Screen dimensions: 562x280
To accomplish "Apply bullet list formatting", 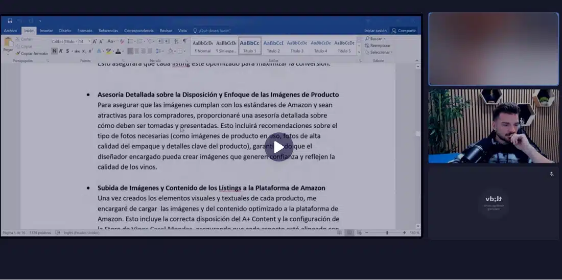I will coord(130,41).
